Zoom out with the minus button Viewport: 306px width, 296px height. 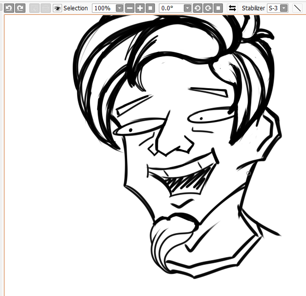tap(130, 8)
